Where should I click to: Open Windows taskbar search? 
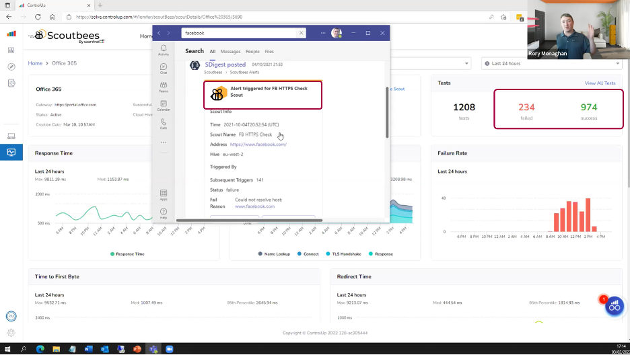24,349
